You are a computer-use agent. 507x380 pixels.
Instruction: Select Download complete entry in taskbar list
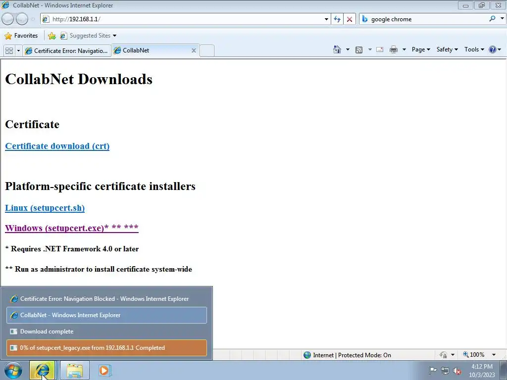[106, 331]
